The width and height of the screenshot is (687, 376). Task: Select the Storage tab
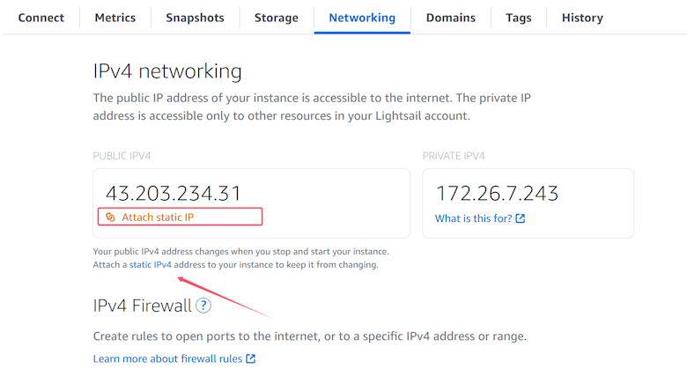277,18
